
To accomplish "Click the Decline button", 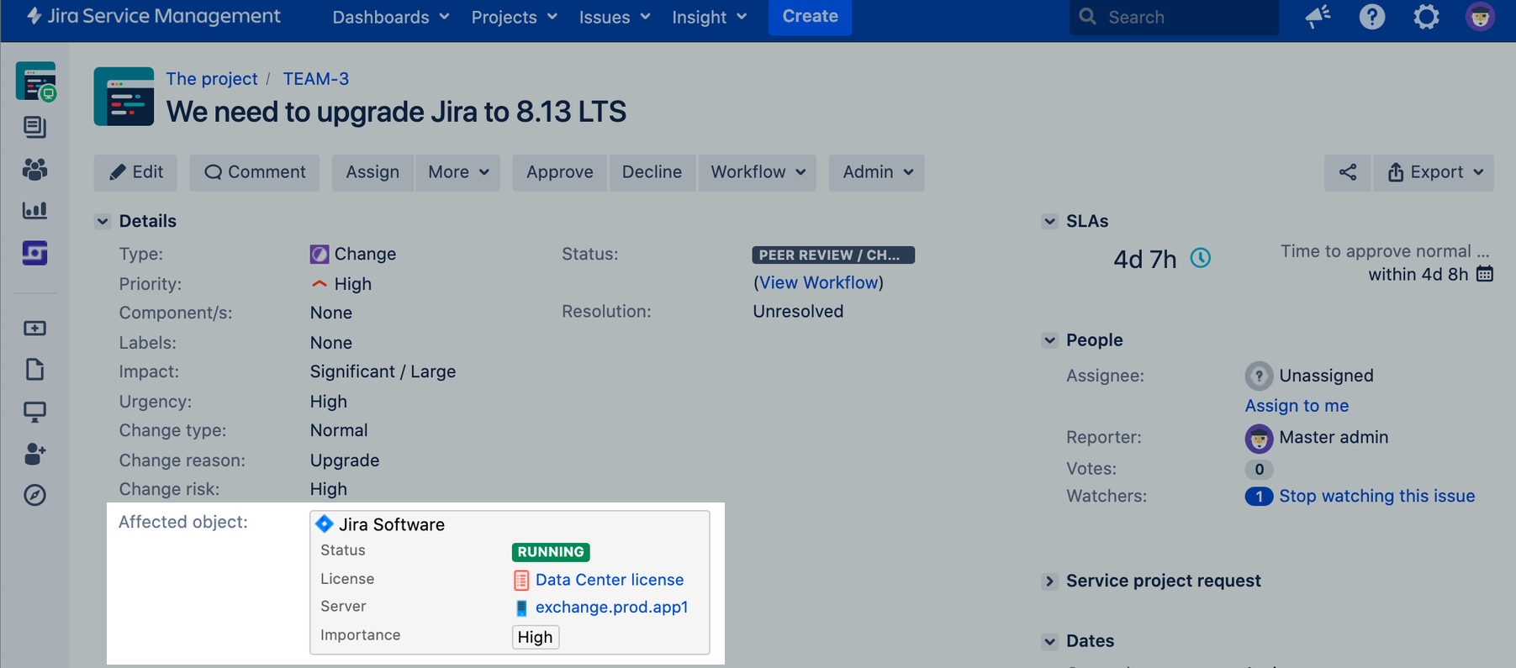I will point(652,172).
